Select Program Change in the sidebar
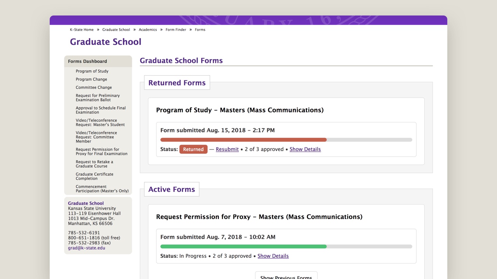 [x=91, y=79]
